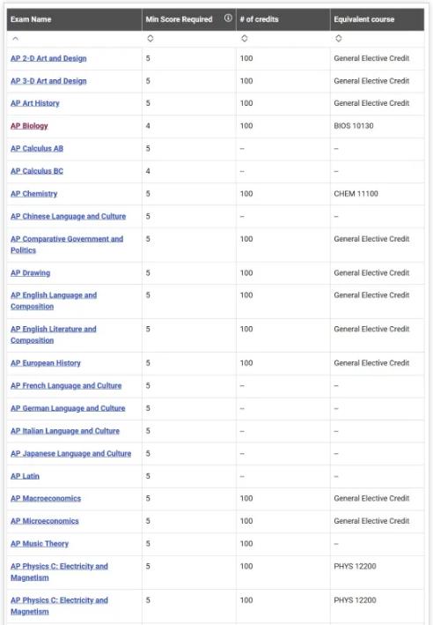433x625 pixels.
Task: Open AP Chemistry exam details
Action: click(33, 194)
